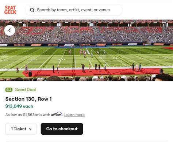
Task: Click the red sideline area in the view
Action: pyautogui.click(x=91, y=73)
